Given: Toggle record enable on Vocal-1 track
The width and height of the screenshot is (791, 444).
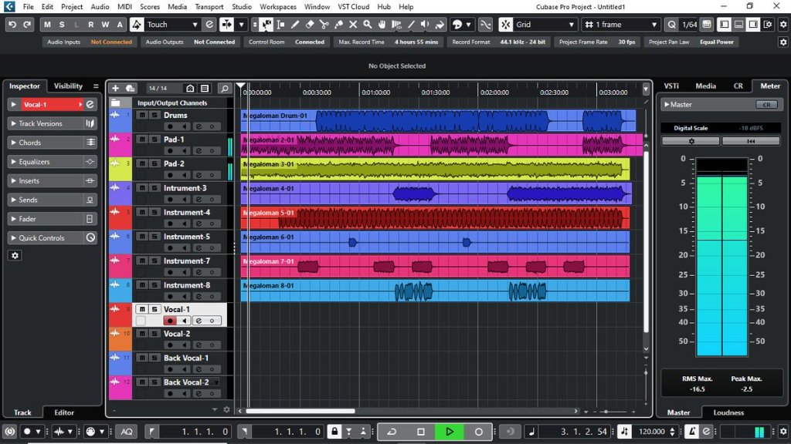Looking at the screenshot, I should coord(170,321).
